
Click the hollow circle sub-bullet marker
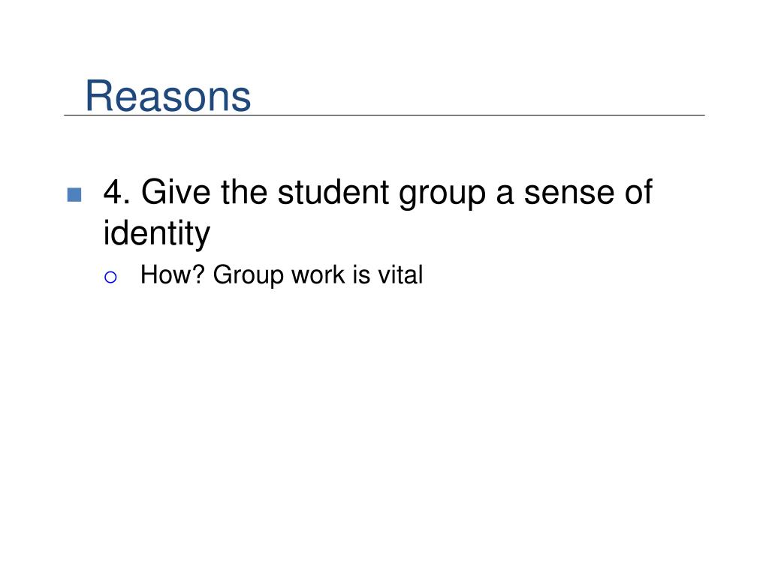[110, 277]
